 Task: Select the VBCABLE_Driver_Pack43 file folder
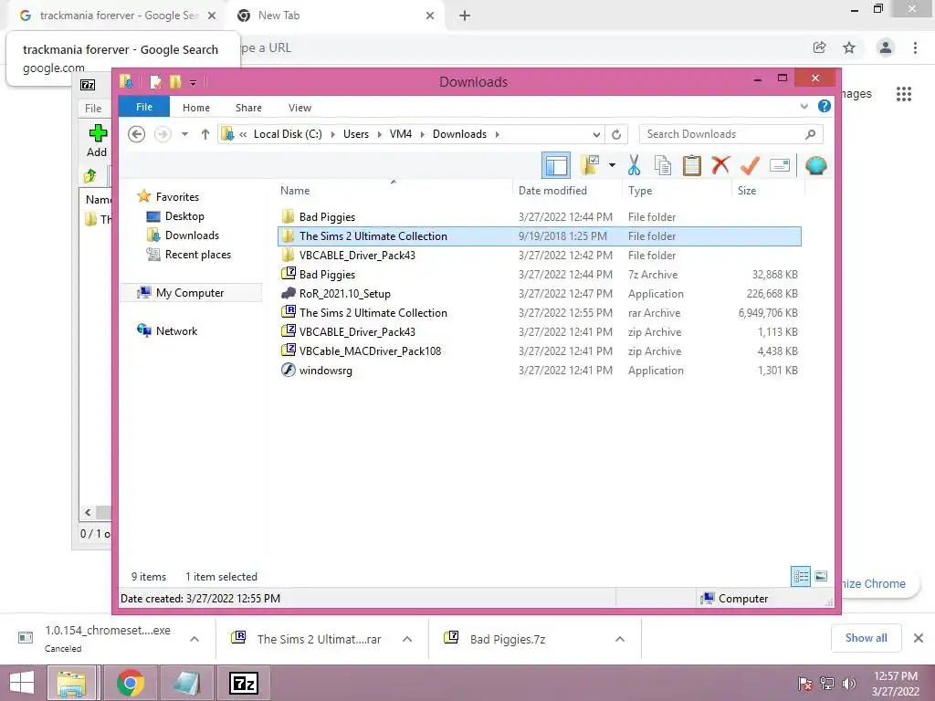pos(540,256)
